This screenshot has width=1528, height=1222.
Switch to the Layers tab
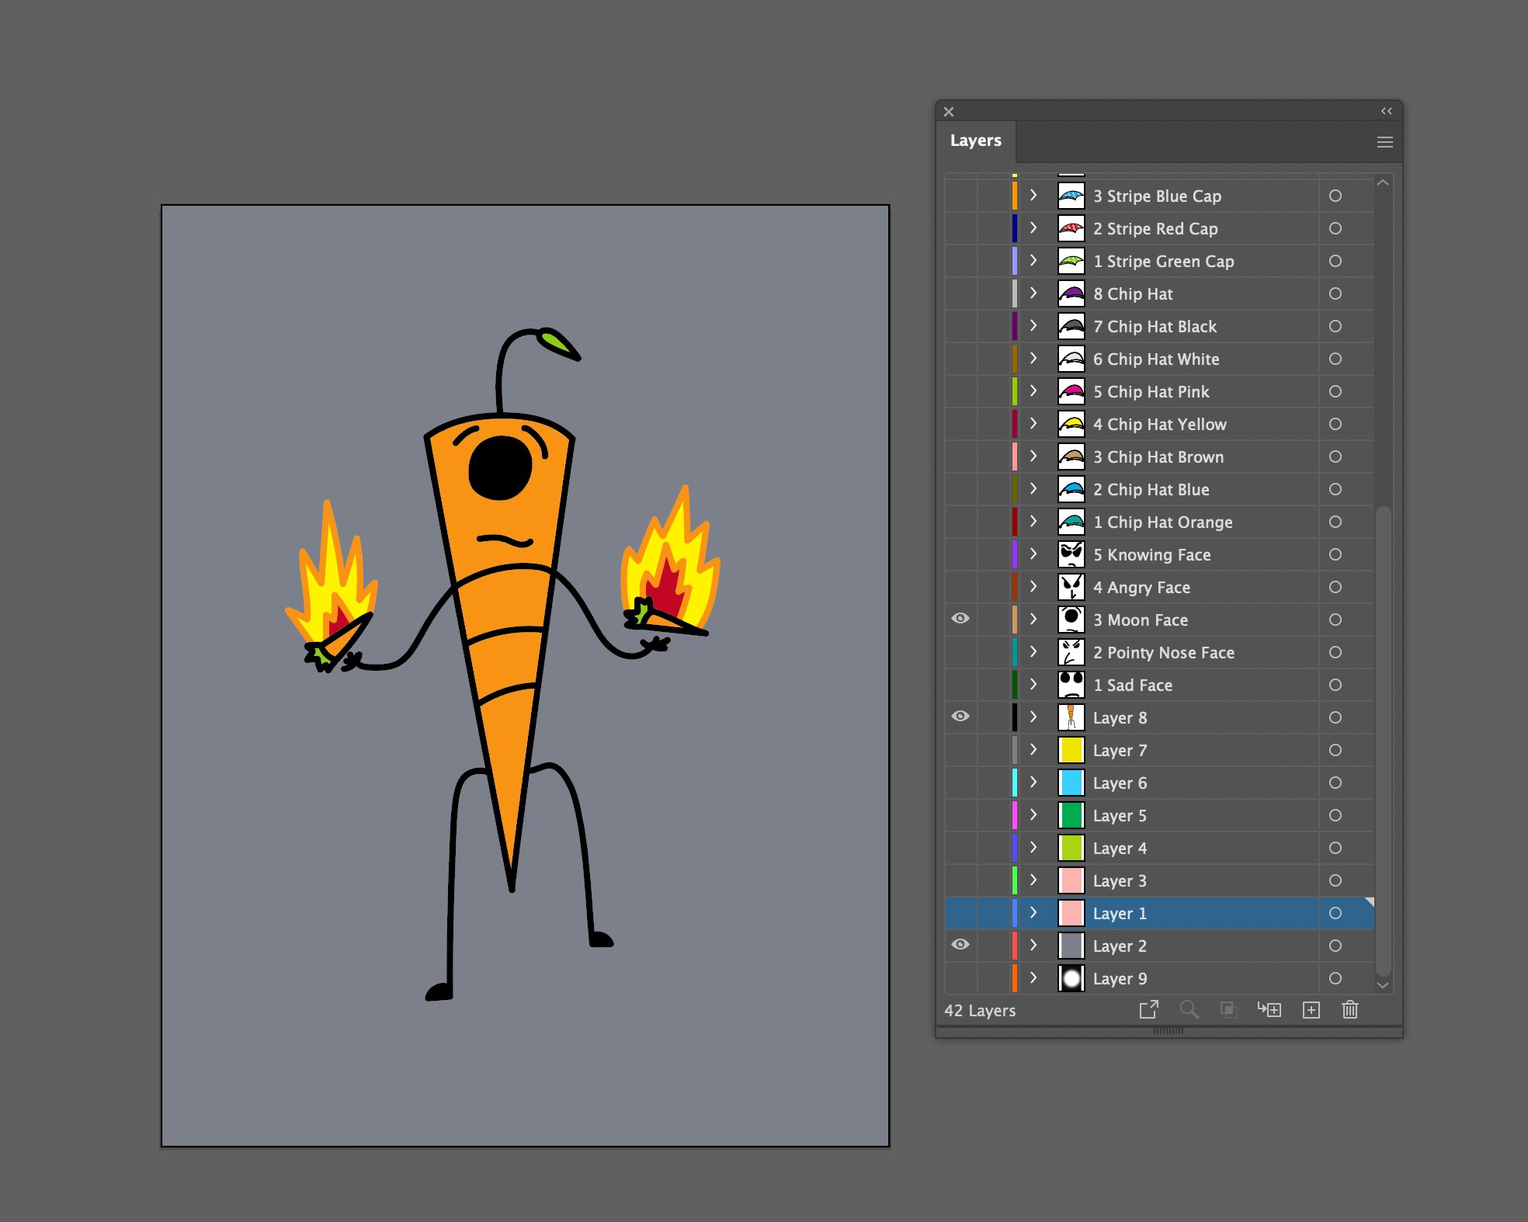pos(975,141)
